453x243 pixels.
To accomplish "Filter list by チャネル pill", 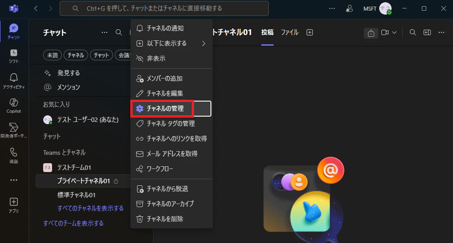I will (76, 55).
